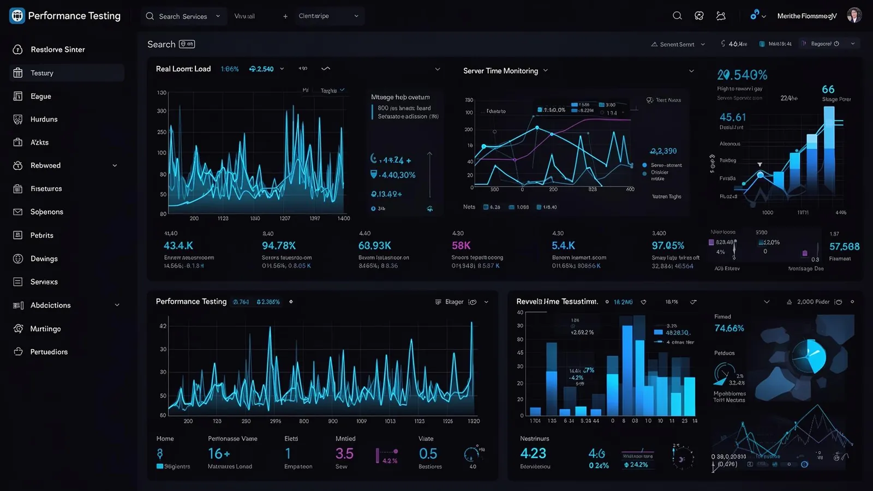Viewport: 873px width, 491px height.
Task: Click the Dewings globe icon
Action: coord(18,259)
